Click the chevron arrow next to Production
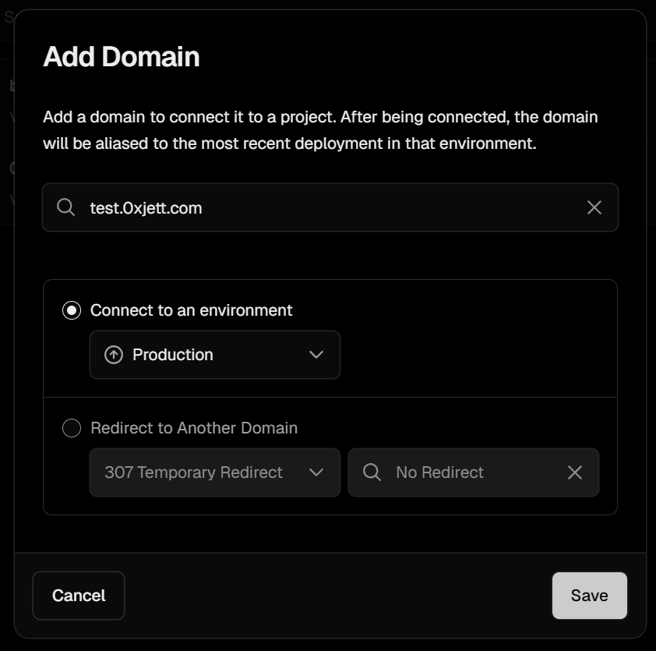Viewport: 656px width, 651px height. coord(316,355)
